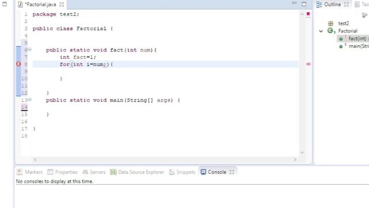Select Factorial class in Outline

point(348,31)
